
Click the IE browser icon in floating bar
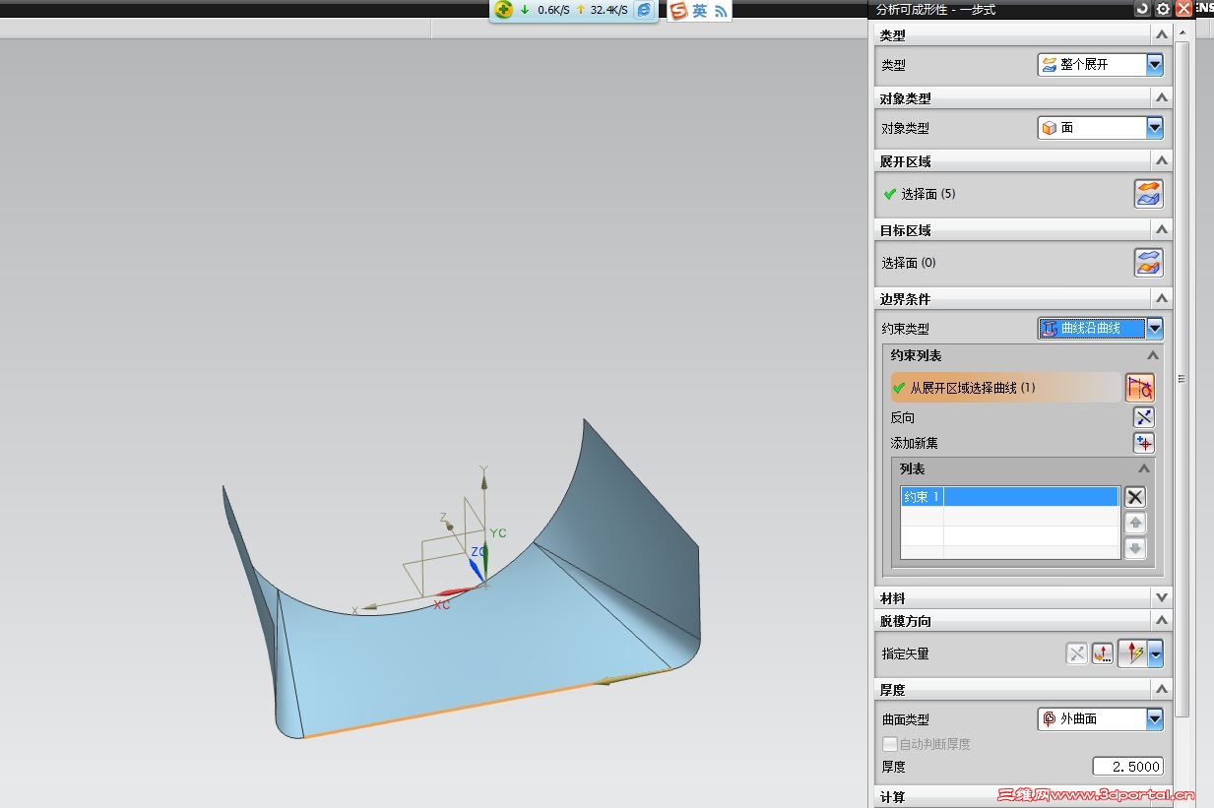click(644, 10)
